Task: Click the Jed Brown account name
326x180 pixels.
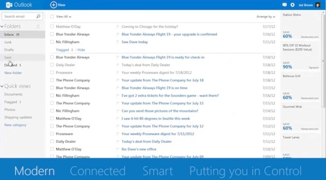Action: [306, 5]
